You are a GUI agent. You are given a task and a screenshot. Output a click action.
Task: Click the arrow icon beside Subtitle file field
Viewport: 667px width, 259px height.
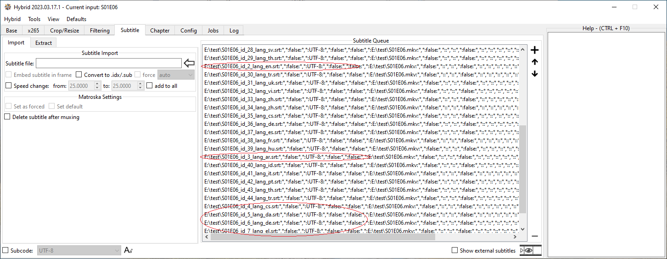click(189, 63)
